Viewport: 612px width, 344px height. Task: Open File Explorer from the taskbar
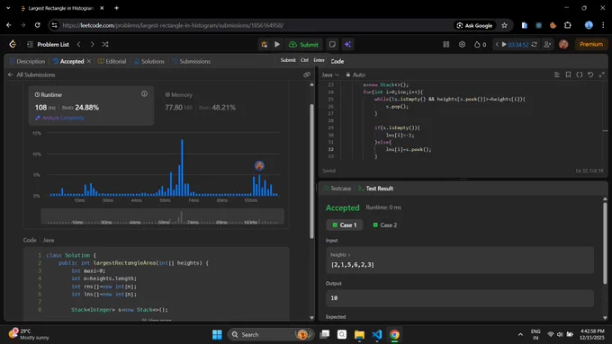pyautogui.click(x=359, y=334)
